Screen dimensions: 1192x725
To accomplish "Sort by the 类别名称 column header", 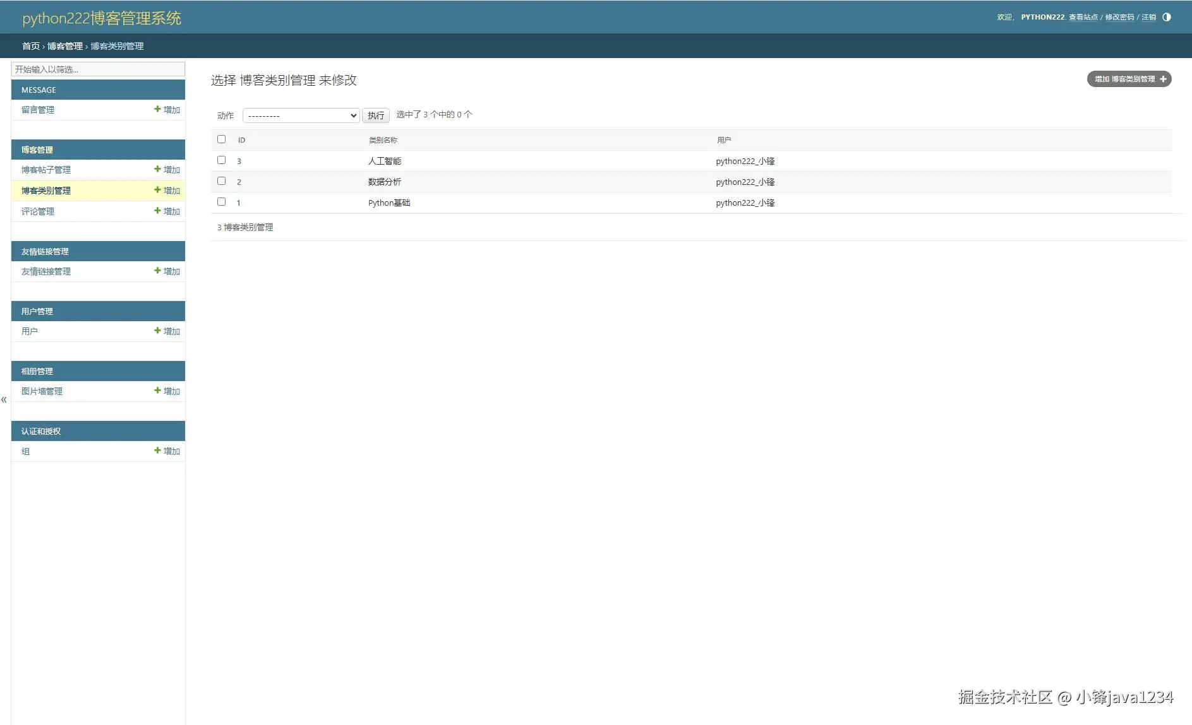I will point(383,140).
